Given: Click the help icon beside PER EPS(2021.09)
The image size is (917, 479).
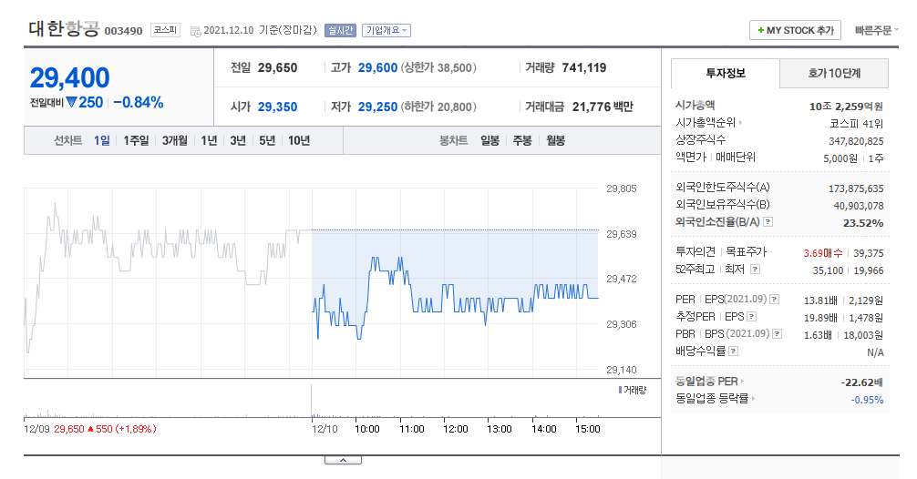Looking at the screenshot, I should click(x=774, y=299).
